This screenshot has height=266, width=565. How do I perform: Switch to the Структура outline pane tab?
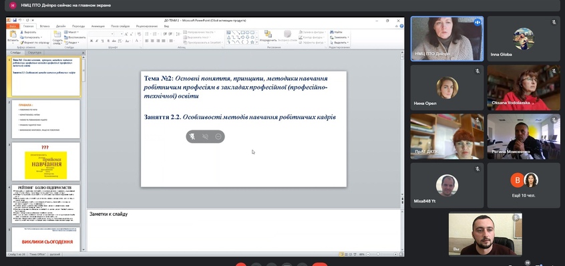(x=35, y=53)
